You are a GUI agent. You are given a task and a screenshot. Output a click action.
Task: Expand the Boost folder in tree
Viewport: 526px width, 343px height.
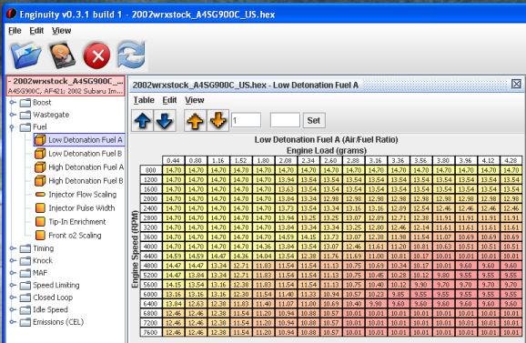pyautogui.click(x=13, y=102)
